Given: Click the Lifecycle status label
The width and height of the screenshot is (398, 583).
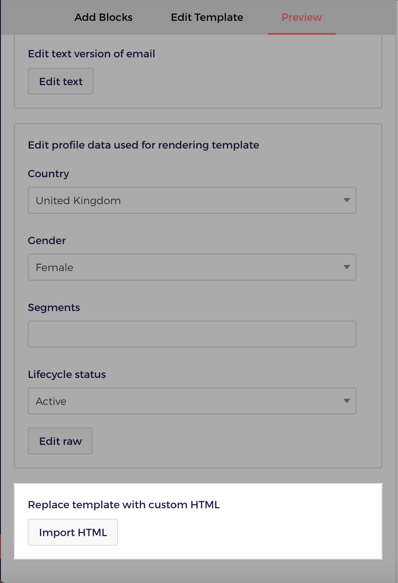Looking at the screenshot, I should 67,374.
